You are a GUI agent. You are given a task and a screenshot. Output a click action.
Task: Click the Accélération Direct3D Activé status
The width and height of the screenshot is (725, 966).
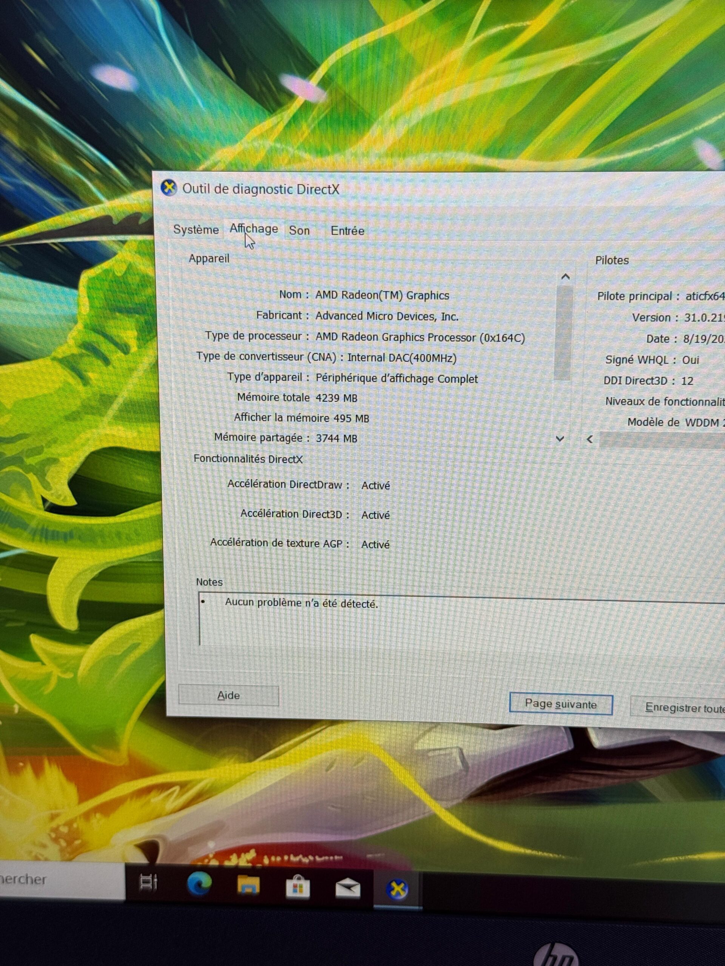click(x=375, y=515)
